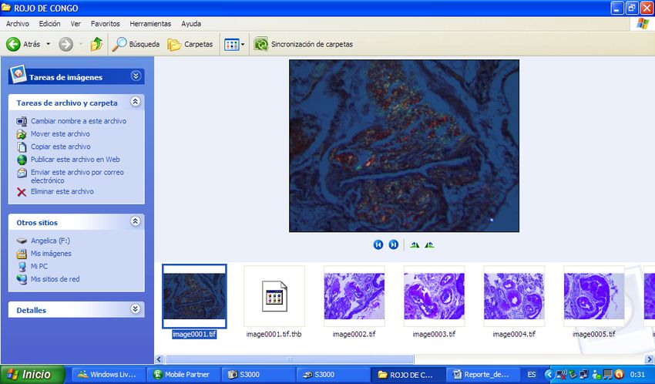Viewport: 655px width, 384px height.
Task: Show the next image in filmstrip
Action: click(x=394, y=244)
